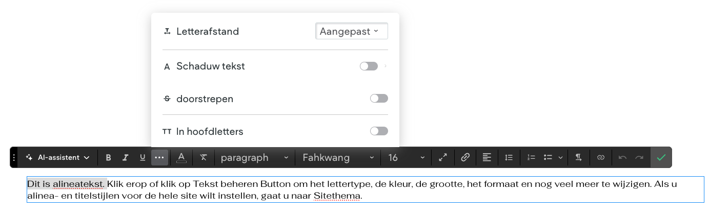Open the Letterafstand Aangepast dropdown
The image size is (709, 215).
[x=351, y=31]
